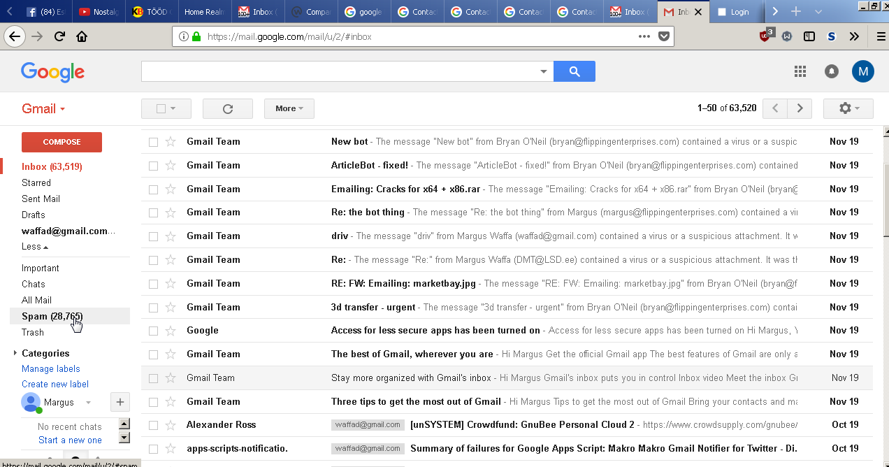Viewport: 889px width, 467px height.
Task: Click the blue search button
Action: [574, 71]
